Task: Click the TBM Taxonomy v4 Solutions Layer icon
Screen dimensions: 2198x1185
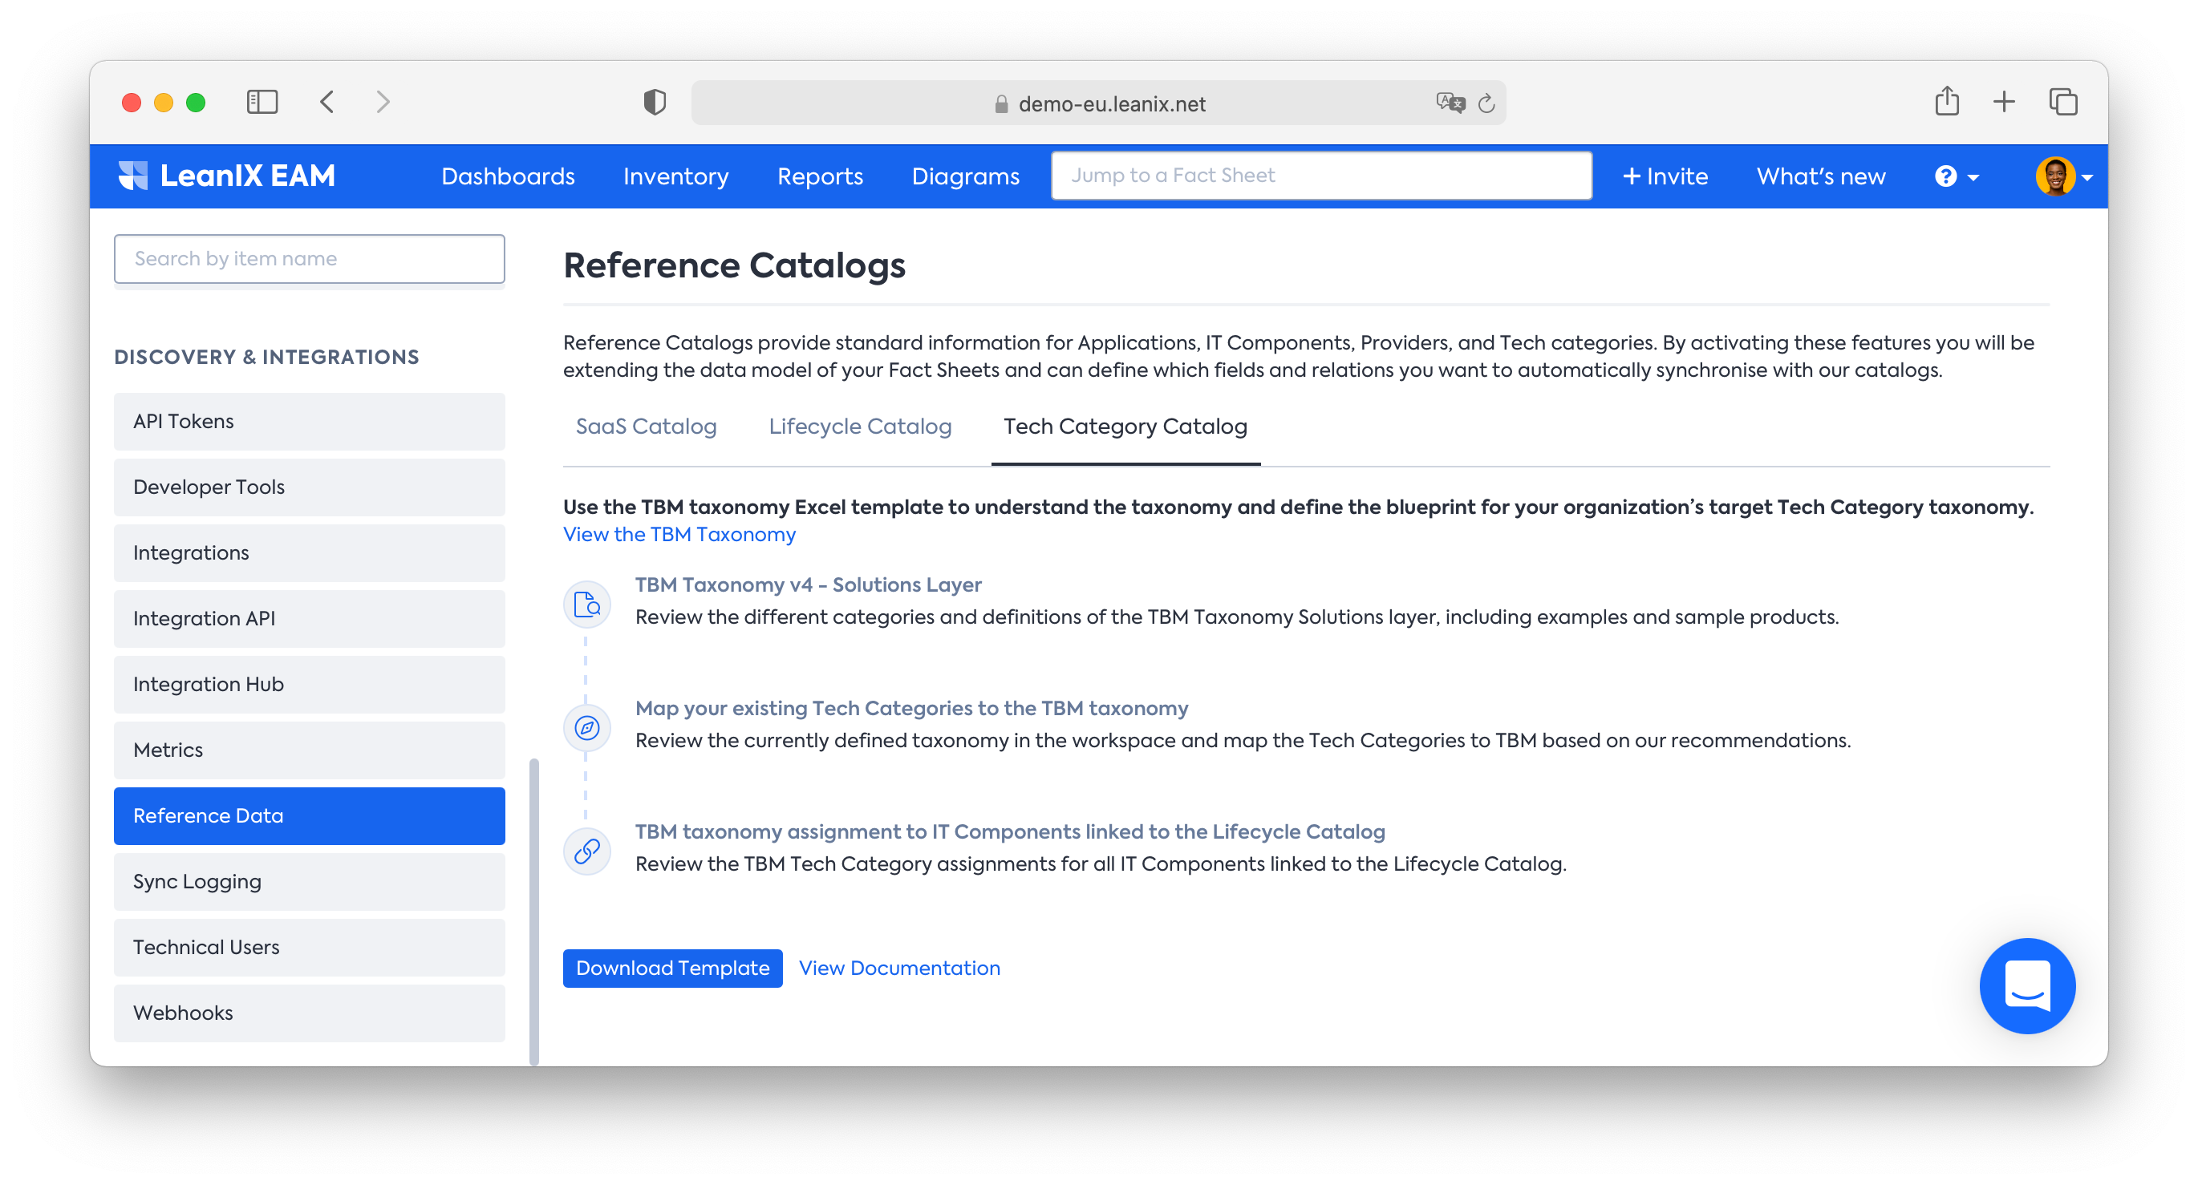Action: click(x=588, y=603)
